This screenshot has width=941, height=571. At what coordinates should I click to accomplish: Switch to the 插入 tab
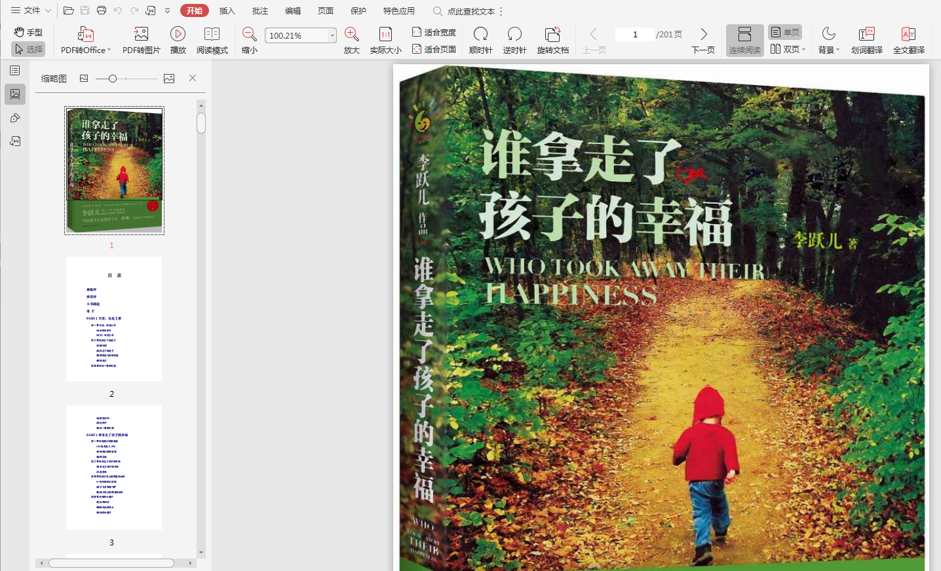point(227,11)
